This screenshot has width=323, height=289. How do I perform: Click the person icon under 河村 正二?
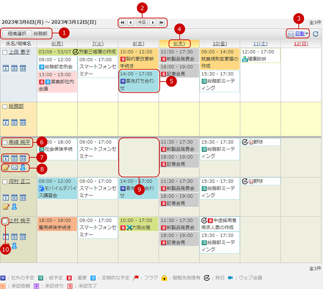click(14, 206)
